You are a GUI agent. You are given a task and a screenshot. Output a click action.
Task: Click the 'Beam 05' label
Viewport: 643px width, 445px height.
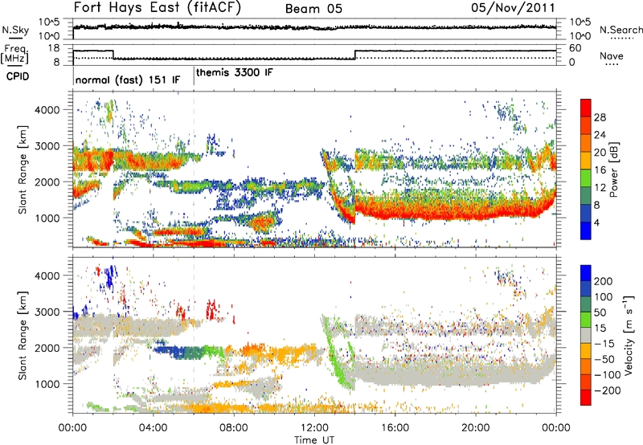[313, 9]
